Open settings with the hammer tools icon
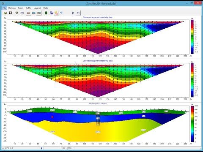203x152 pixels. pos(17,13)
